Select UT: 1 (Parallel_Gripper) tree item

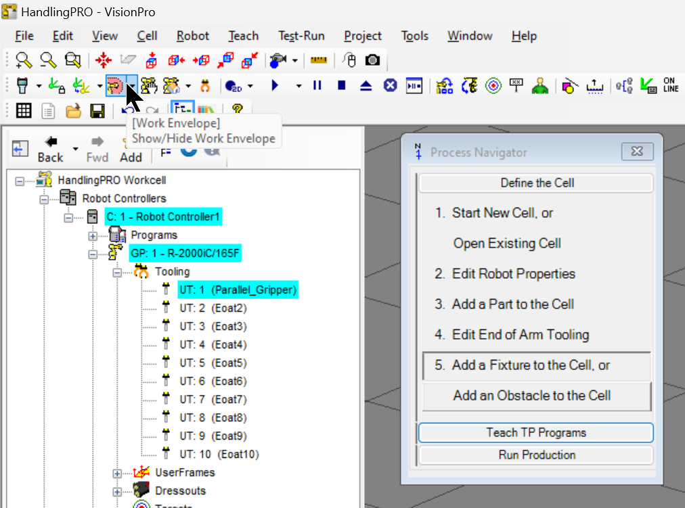238,290
